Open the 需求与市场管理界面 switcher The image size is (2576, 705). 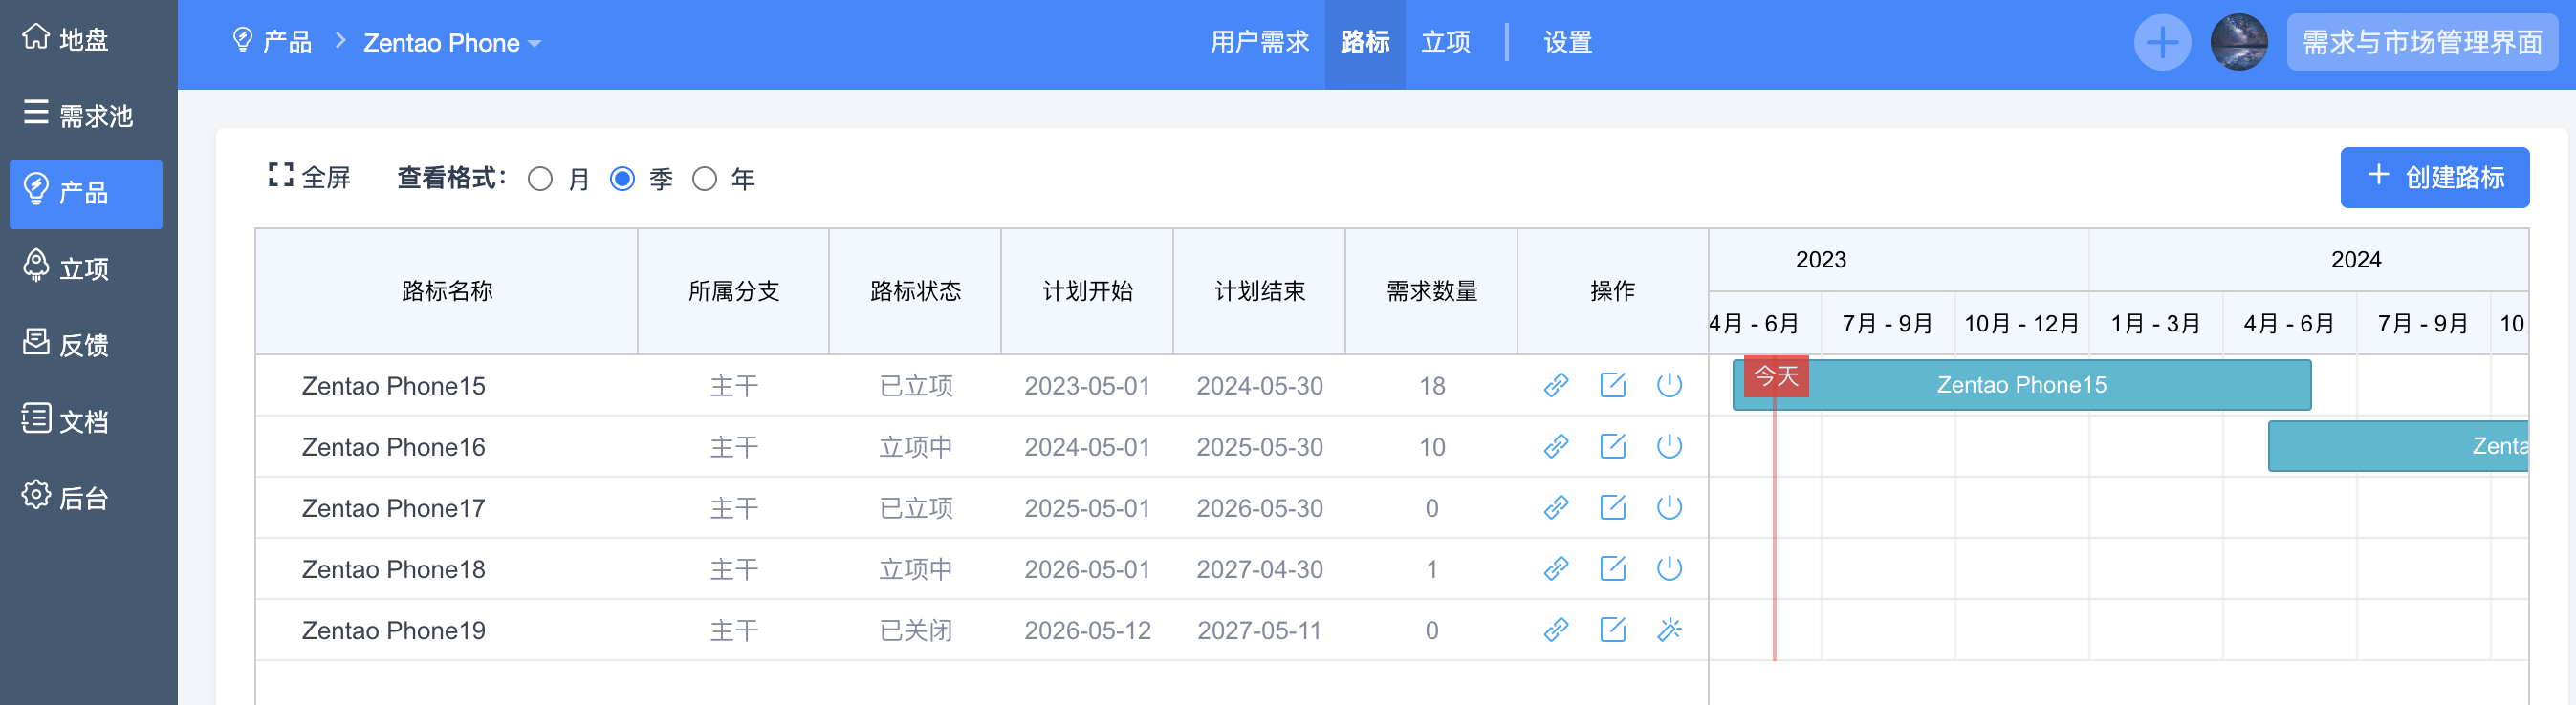pos(2421,43)
